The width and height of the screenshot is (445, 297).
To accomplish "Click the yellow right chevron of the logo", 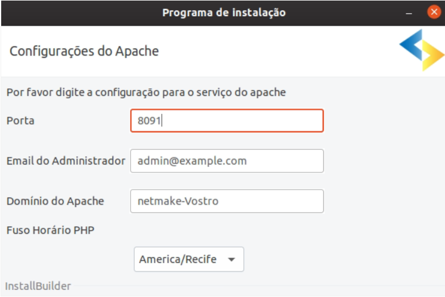I will pyautogui.click(x=433, y=55).
